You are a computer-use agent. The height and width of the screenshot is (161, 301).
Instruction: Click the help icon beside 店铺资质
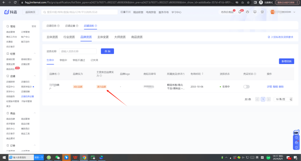point(96,26)
